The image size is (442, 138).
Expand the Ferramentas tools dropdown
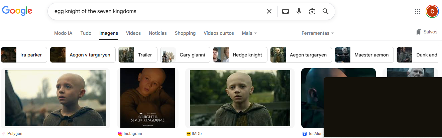click(317, 33)
